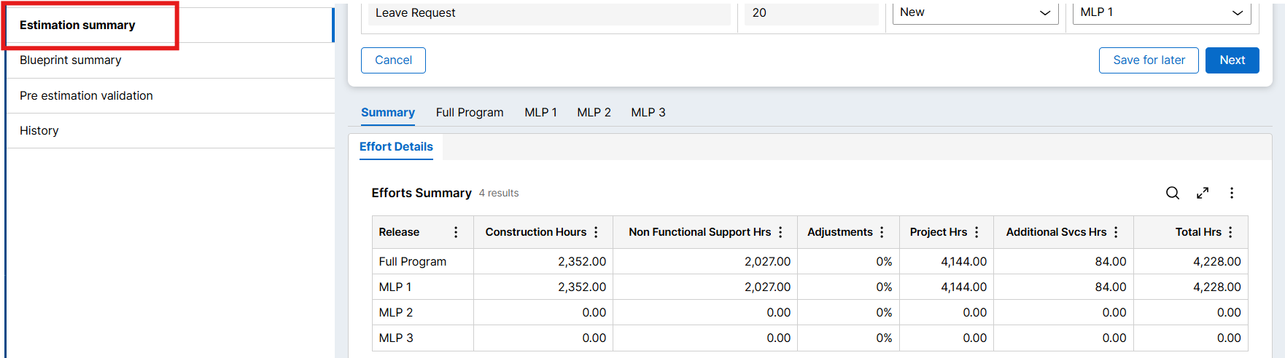Open search in Efforts Summary table
This screenshot has width=1285, height=358.
click(1172, 193)
